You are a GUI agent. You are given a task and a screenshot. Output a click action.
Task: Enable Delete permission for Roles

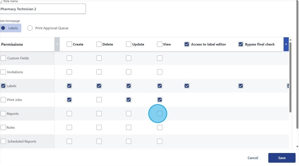[99, 127]
